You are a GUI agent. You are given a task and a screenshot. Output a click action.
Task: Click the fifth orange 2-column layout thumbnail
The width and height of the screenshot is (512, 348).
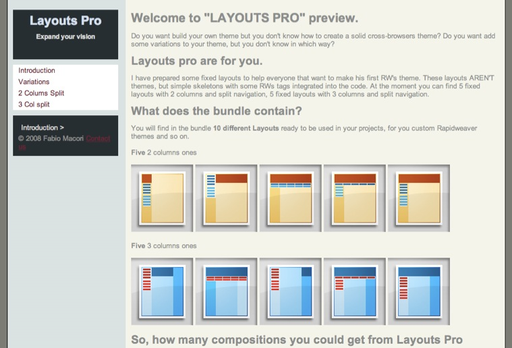click(418, 198)
